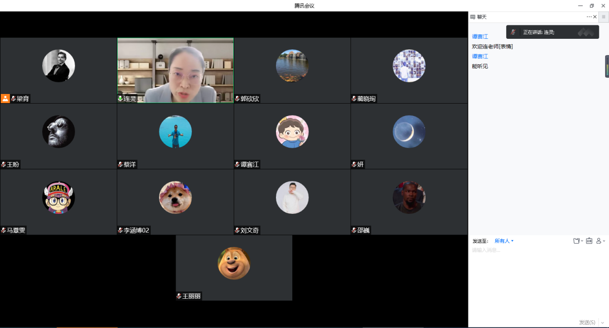
Task: Expand the arrow next to 发送(S) button
Action: point(603,322)
